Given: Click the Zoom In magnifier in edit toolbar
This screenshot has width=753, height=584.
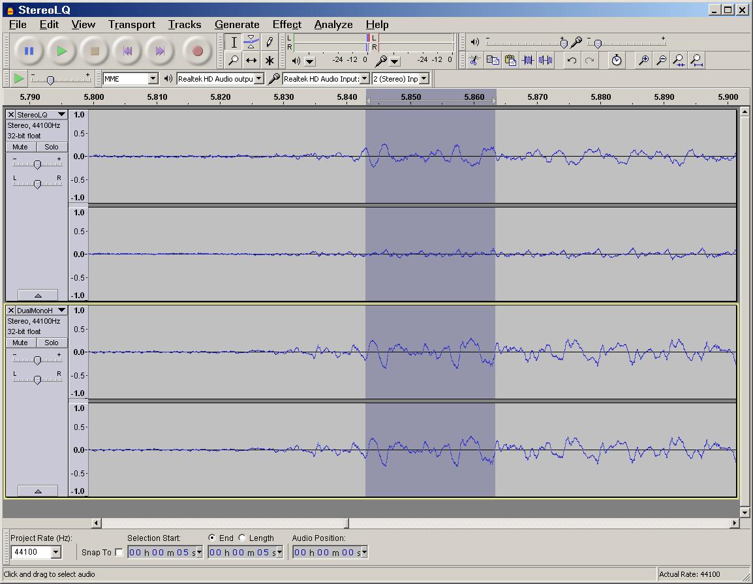Looking at the screenshot, I should 643,61.
